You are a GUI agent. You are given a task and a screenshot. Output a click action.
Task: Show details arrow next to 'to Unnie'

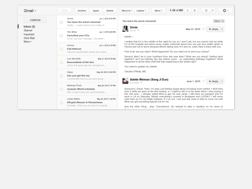point(141,83)
